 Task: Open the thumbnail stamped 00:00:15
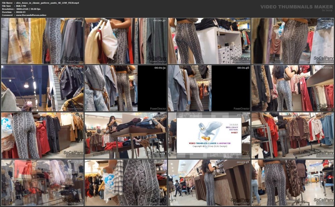pos(42,41)
